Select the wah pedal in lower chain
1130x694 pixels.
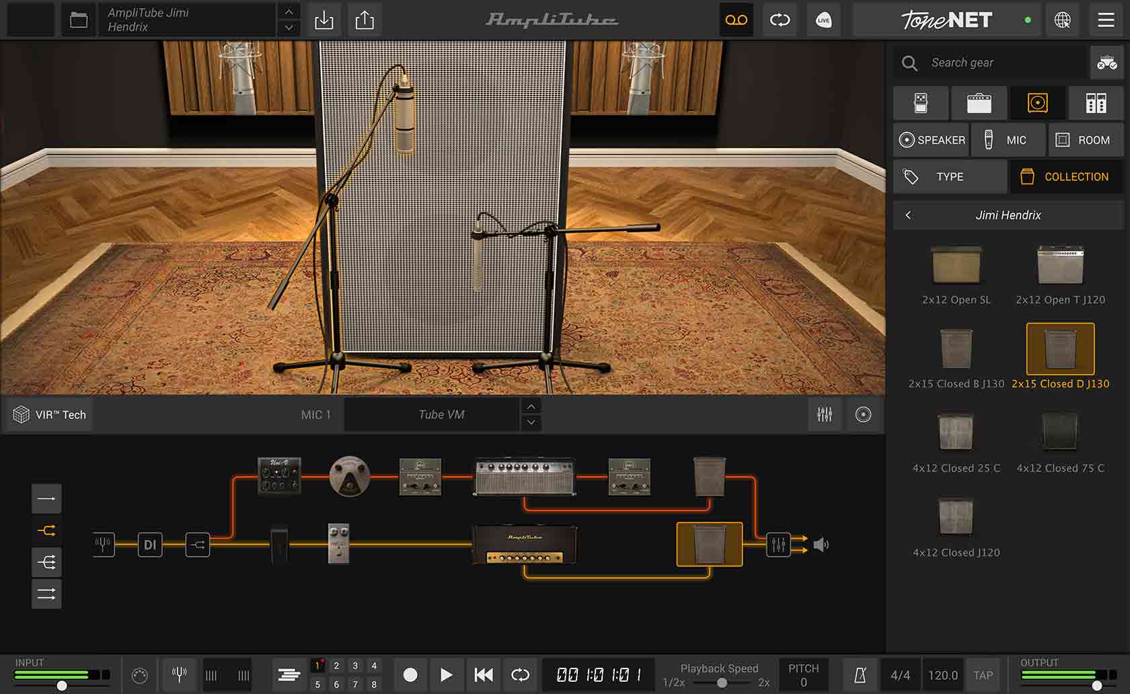coord(279,544)
